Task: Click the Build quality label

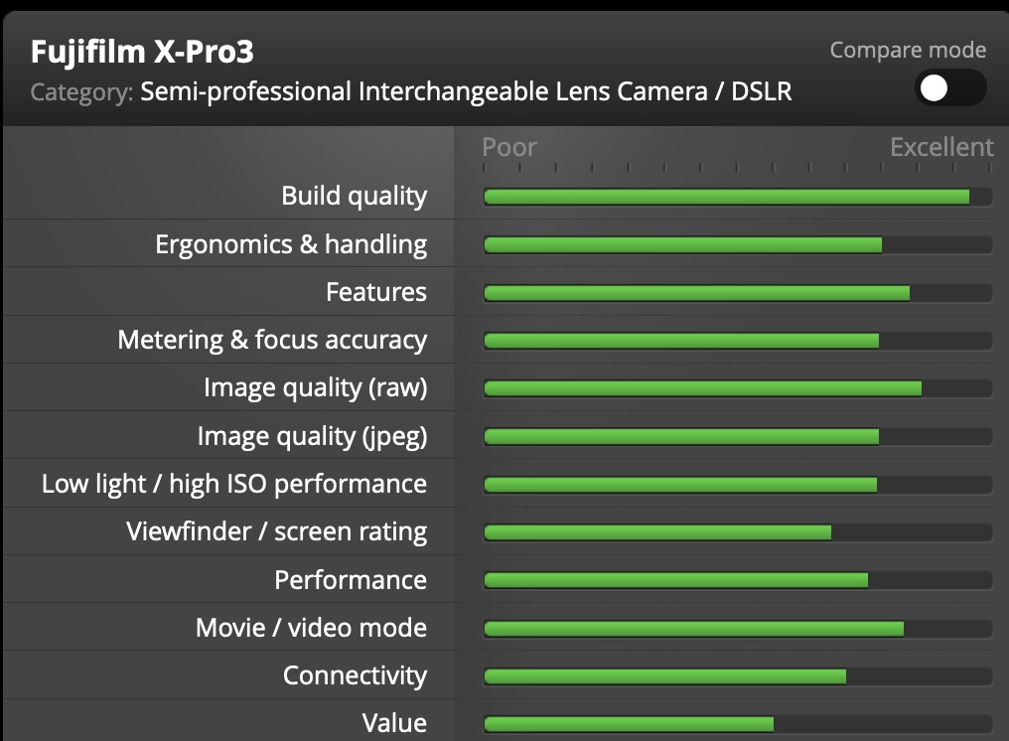Action: (354, 196)
